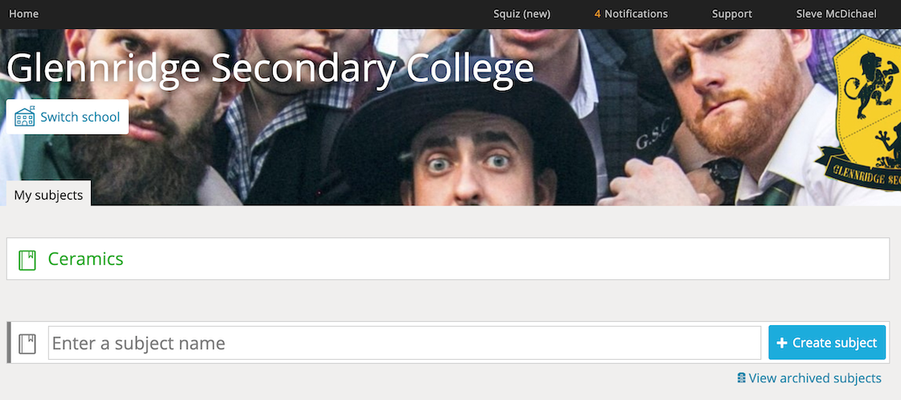This screenshot has width=901, height=400.
Task: Click the Switch school button
Action: (68, 117)
